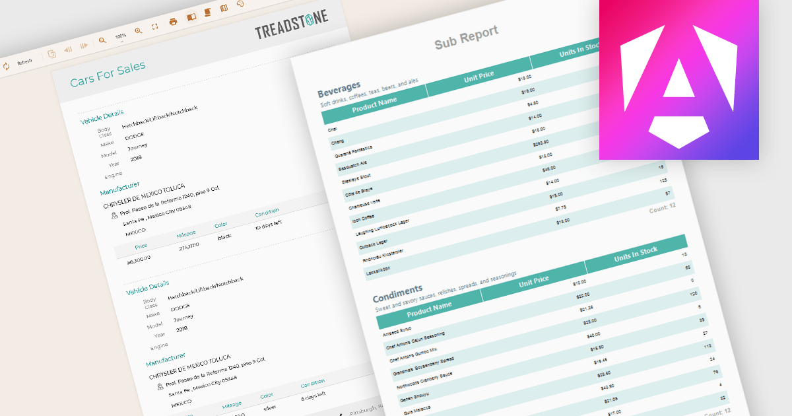Click the first CHRYSLER DE MEXICO TOLUCA name
Viewport: 792px width, 416px height.
pyautogui.click(x=145, y=196)
